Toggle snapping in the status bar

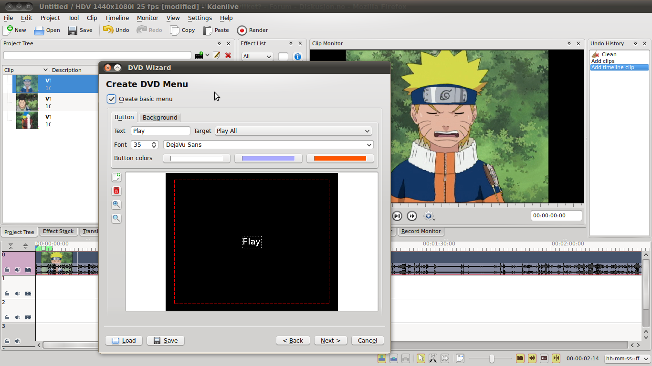coord(556,358)
